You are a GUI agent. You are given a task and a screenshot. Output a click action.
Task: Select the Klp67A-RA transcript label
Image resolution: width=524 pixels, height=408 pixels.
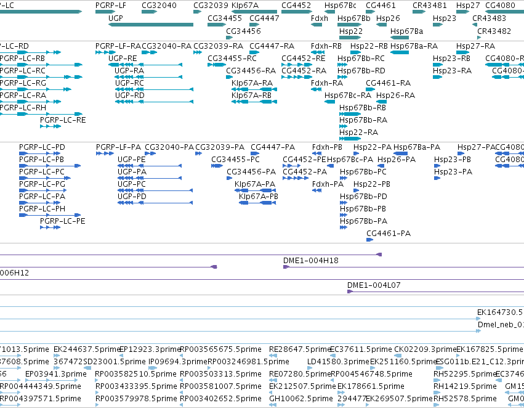click(x=252, y=83)
